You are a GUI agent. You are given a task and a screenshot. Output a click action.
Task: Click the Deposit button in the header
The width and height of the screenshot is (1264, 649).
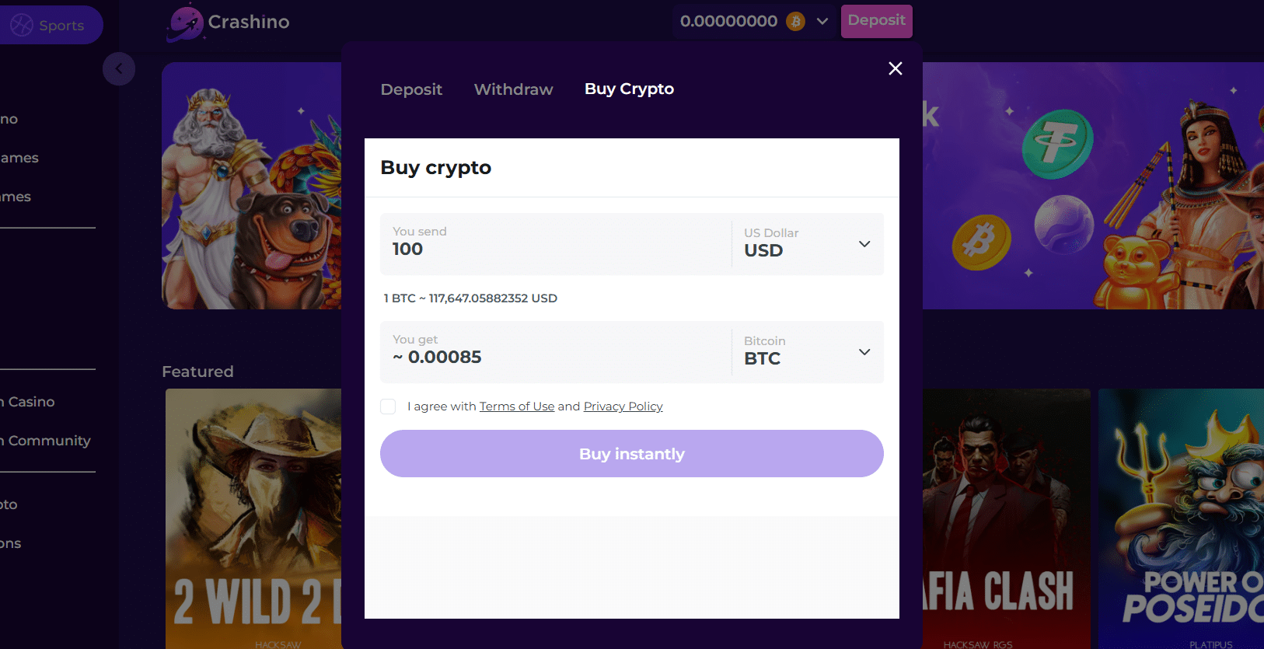click(x=876, y=21)
